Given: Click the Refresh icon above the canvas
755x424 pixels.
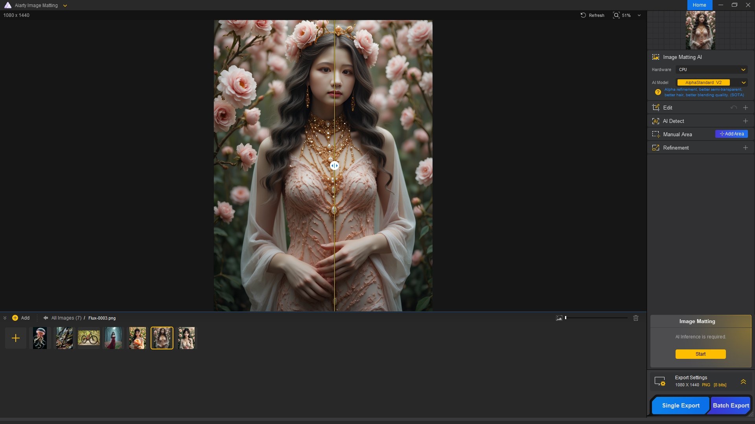Looking at the screenshot, I should [x=583, y=15].
